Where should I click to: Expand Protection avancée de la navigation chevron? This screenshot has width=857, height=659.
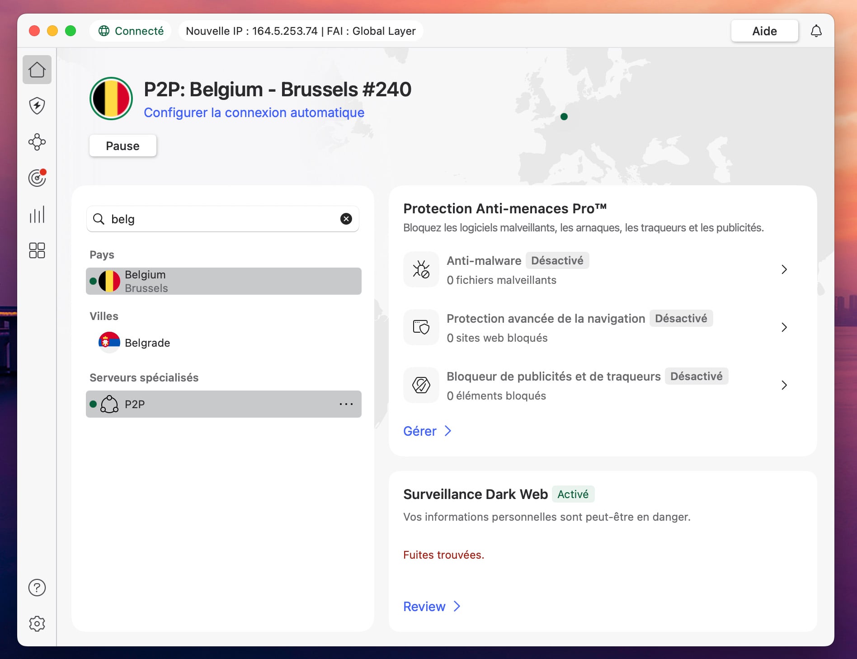tap(784, 327)
